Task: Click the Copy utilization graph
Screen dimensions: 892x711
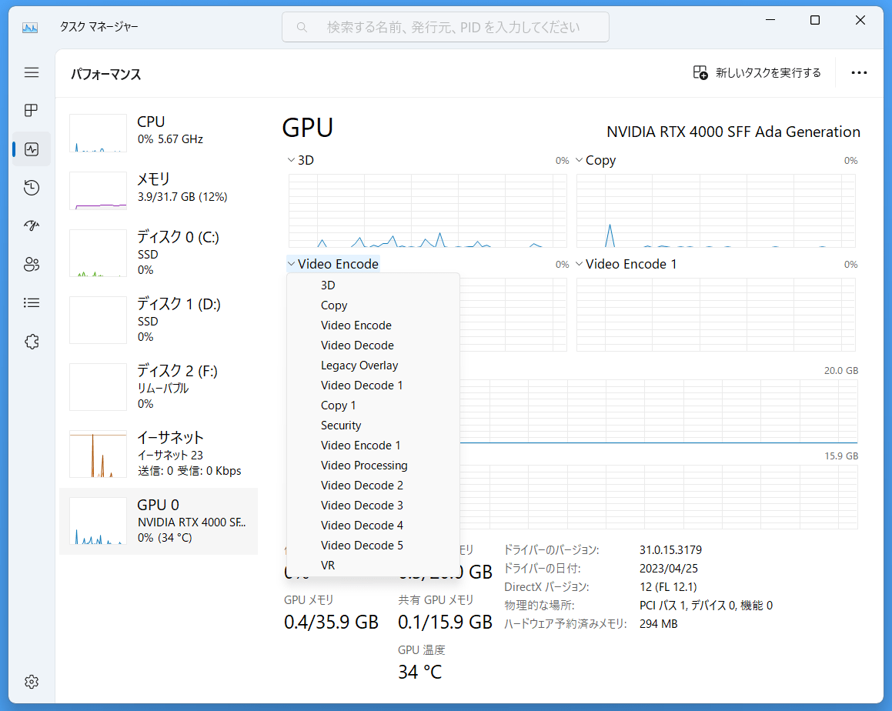Action: 717,211
